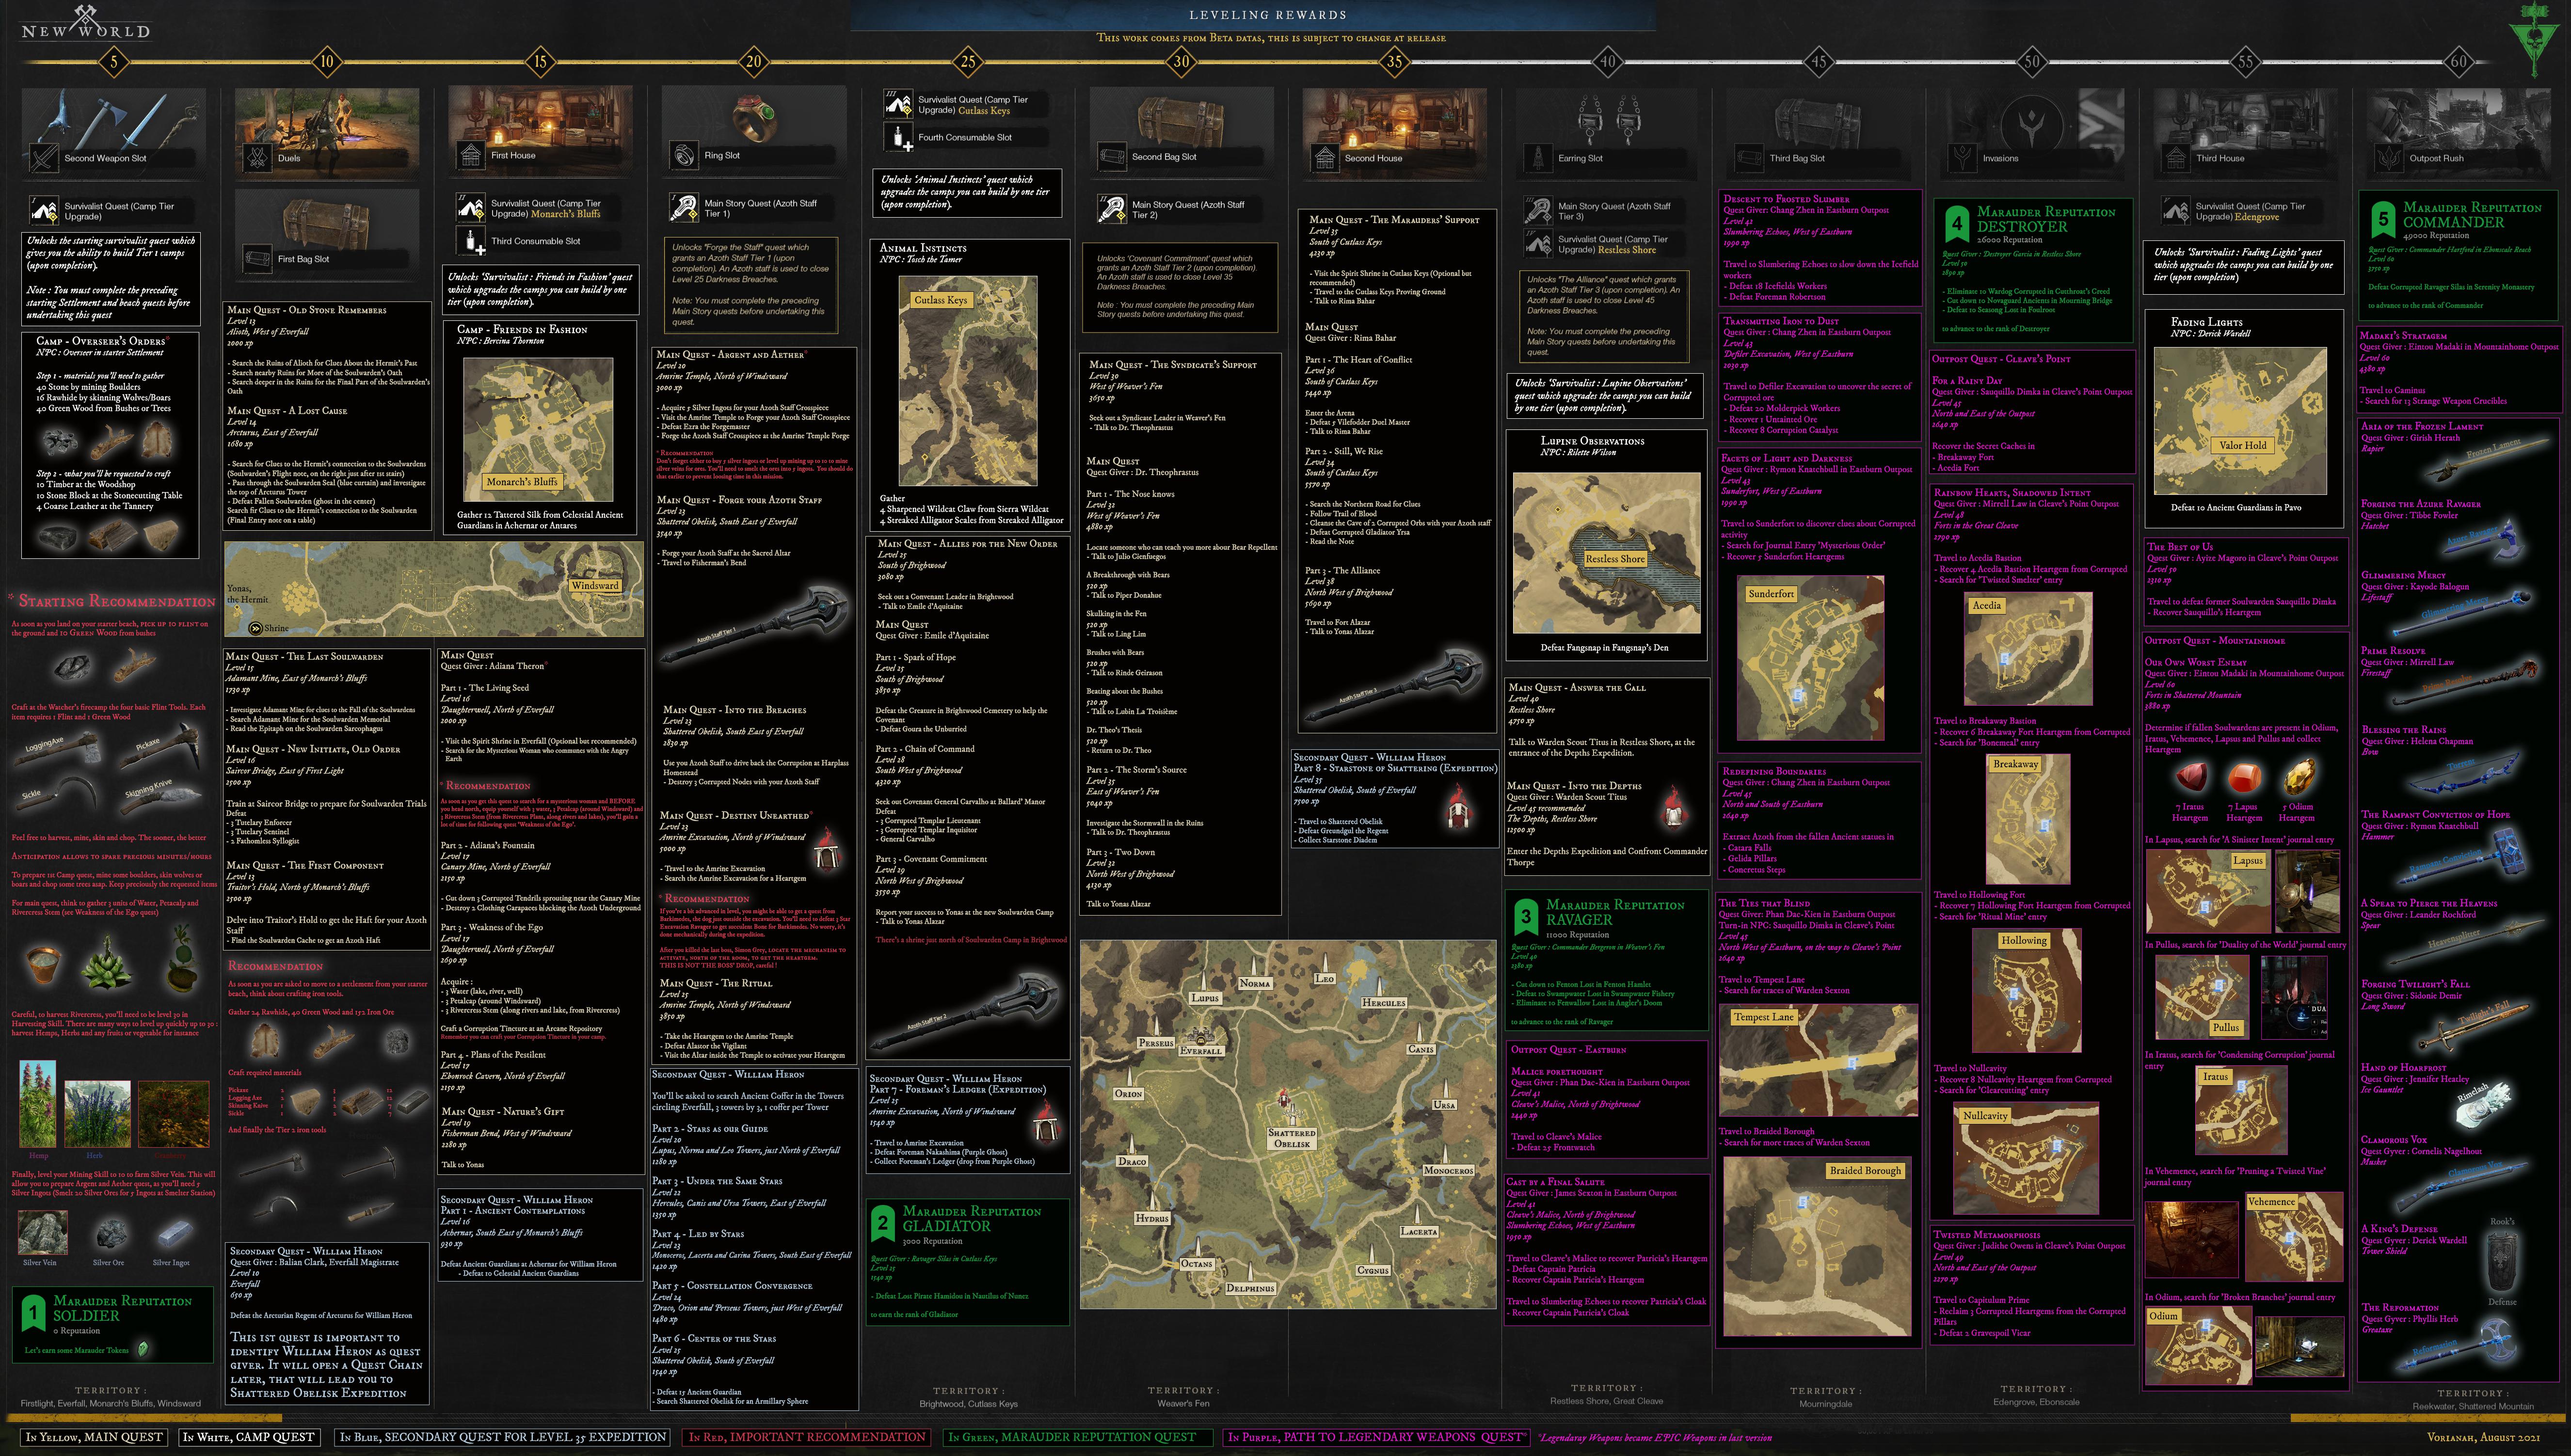This screenshot has height=1456, width=2571.
Task: Click the 'Fading Lights' camp heading
Action: [2207, 322]
